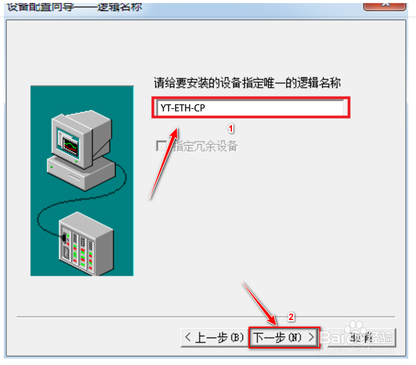Viewport: 416px width, 365px height.
Task: Click the PLC rack device in the illustration
Action: coord(86,243)
